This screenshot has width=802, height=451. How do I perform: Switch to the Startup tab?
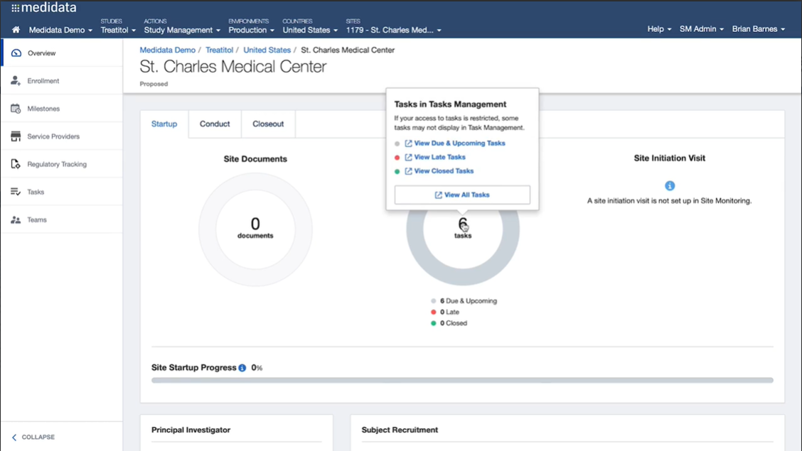click(x=164, y=124)
